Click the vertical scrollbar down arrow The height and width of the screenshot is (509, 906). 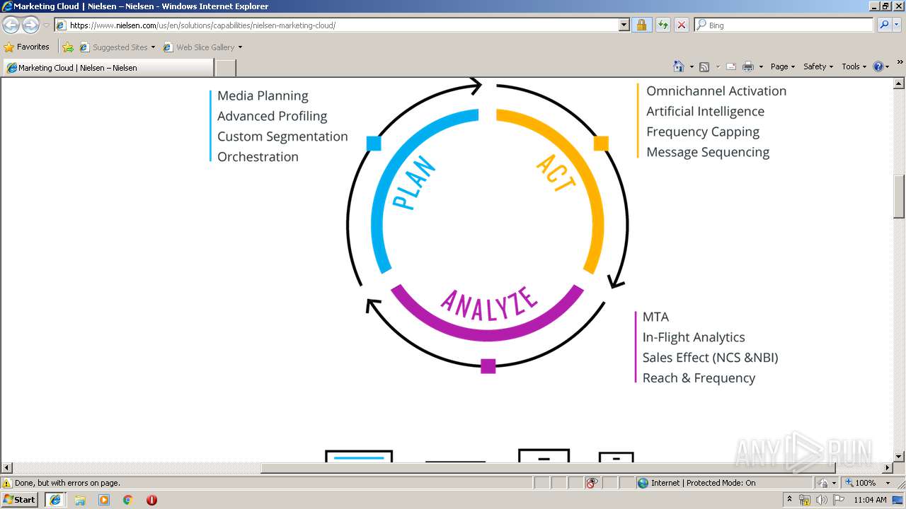tap(899, 457)
